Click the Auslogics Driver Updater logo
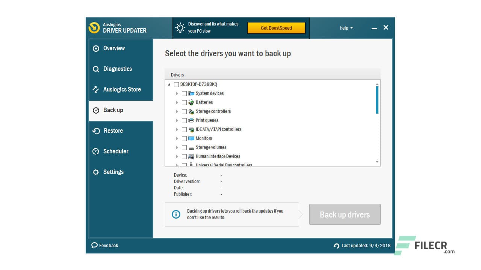This screenshot has height=270, width=481. point(94,28)
